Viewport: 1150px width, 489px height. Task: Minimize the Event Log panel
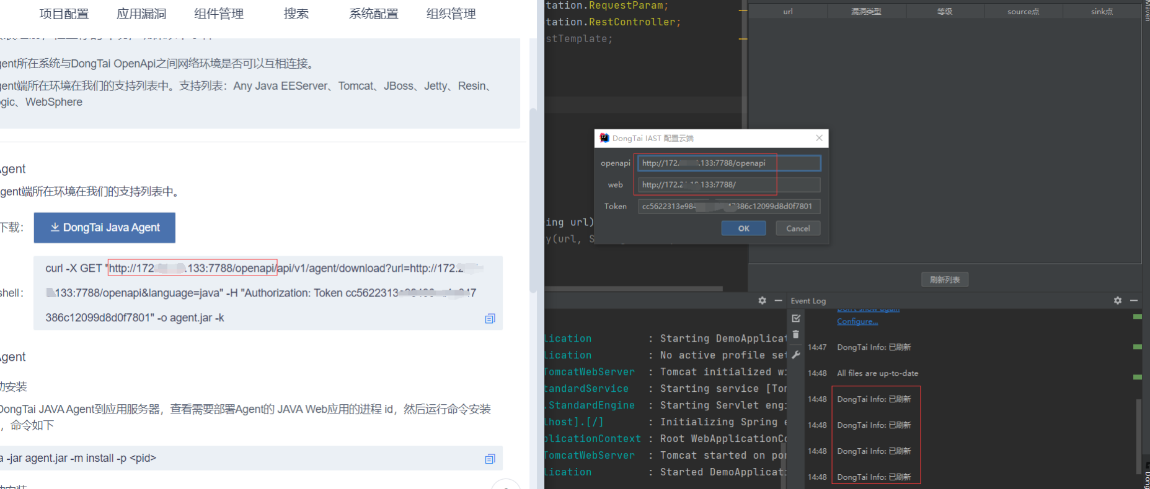coord(1134,300)
